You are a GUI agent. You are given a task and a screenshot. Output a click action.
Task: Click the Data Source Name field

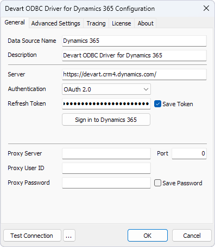tap(134, 41)
